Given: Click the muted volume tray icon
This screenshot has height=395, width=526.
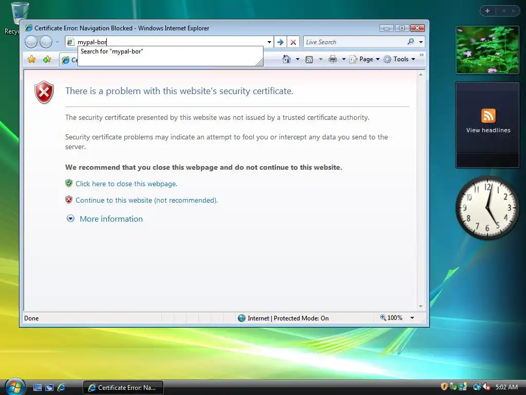Looking at the screenshot, I should (486, 387).
